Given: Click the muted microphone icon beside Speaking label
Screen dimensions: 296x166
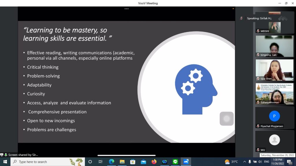Looking at the screenshot, I should pyautogui.click(x=241, y=18).
